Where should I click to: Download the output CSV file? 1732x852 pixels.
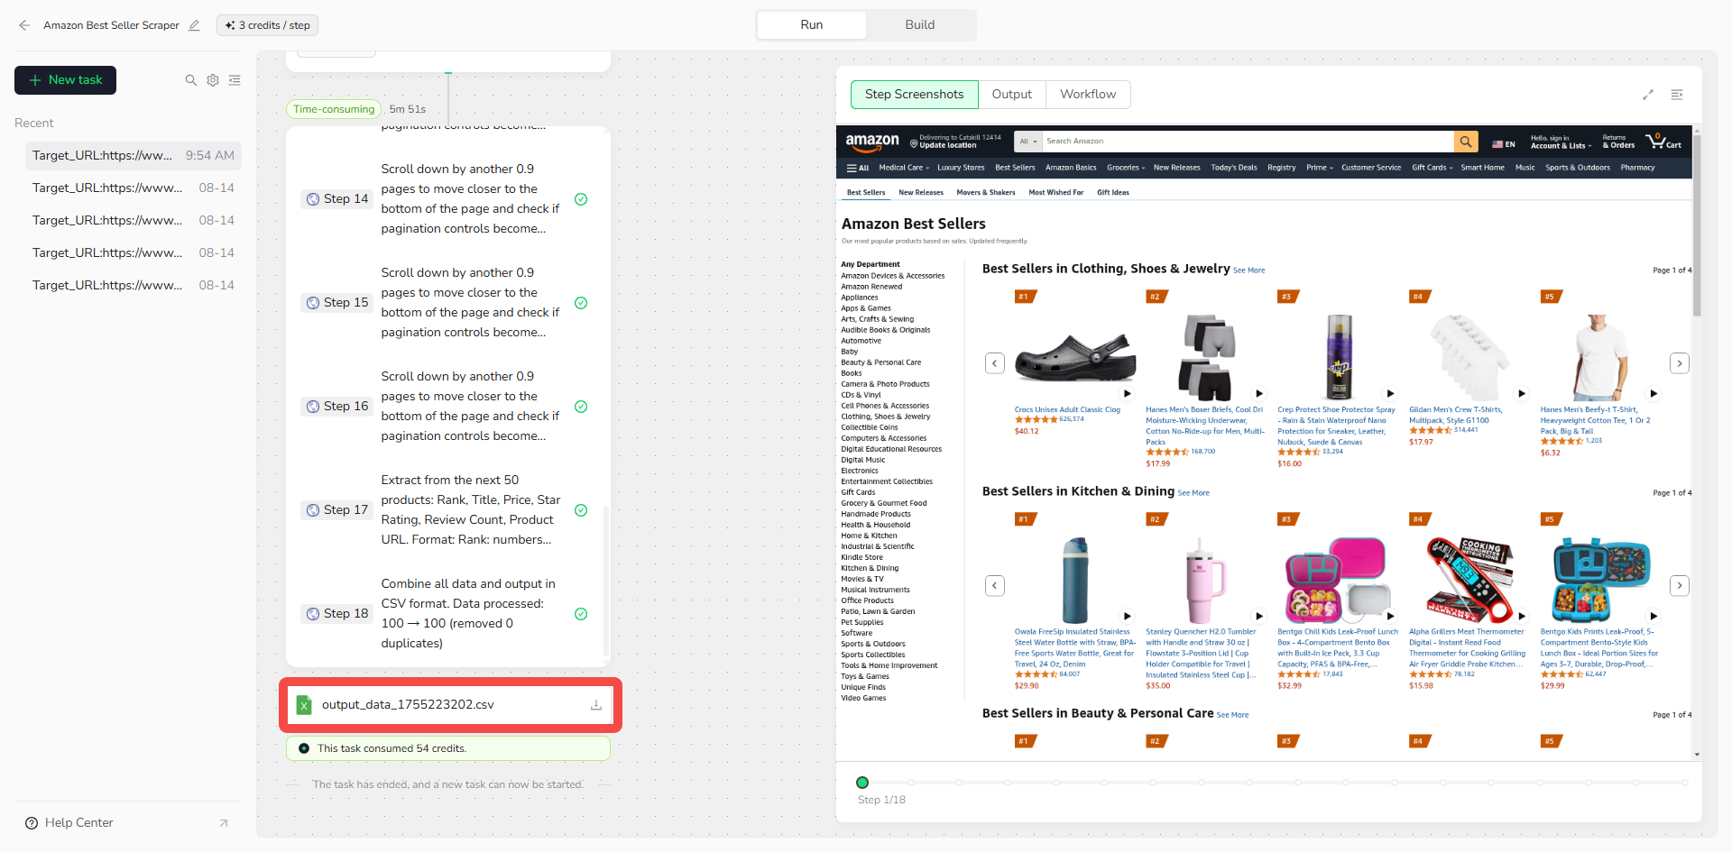[596, 705]
